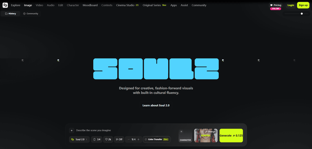The height and width of the screenshot is (149, 312).
Task: Go to Moodboard
Action: click(90, 5)
